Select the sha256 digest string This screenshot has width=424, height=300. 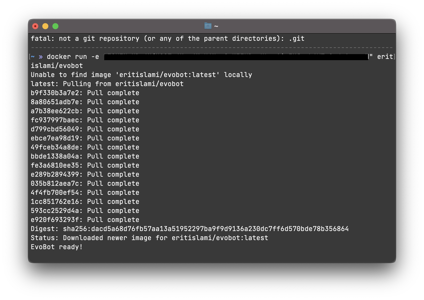205,229
